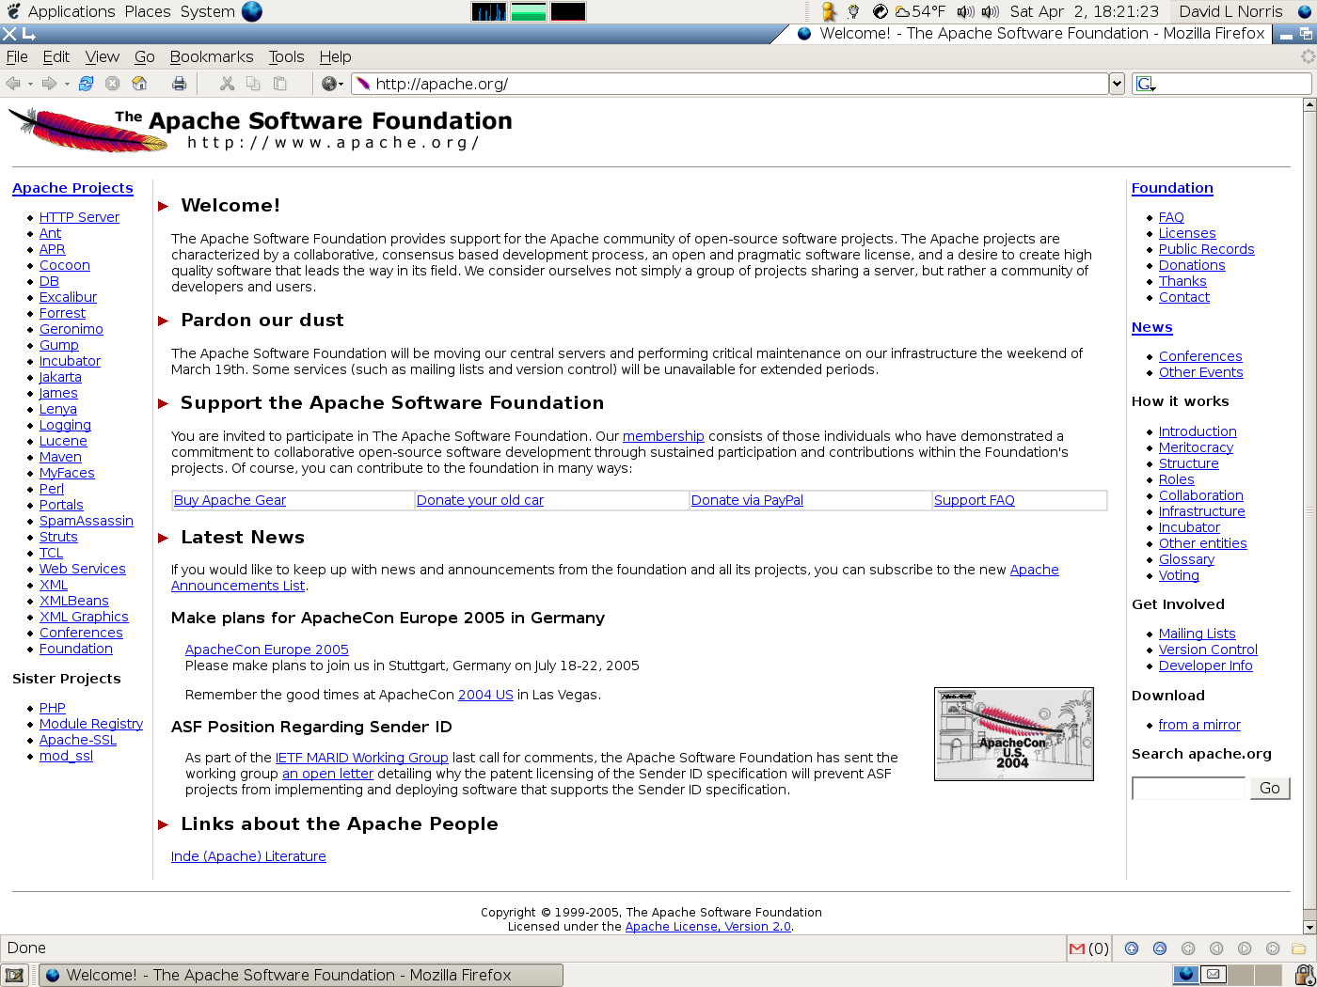
Task: Open the Edit menu
Action: point(56,56)
